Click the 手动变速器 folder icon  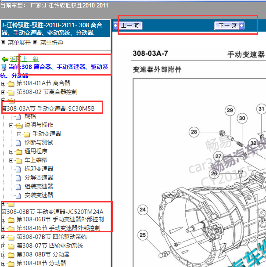click(27, 134)
